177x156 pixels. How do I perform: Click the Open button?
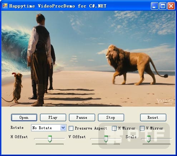(24, 117)
